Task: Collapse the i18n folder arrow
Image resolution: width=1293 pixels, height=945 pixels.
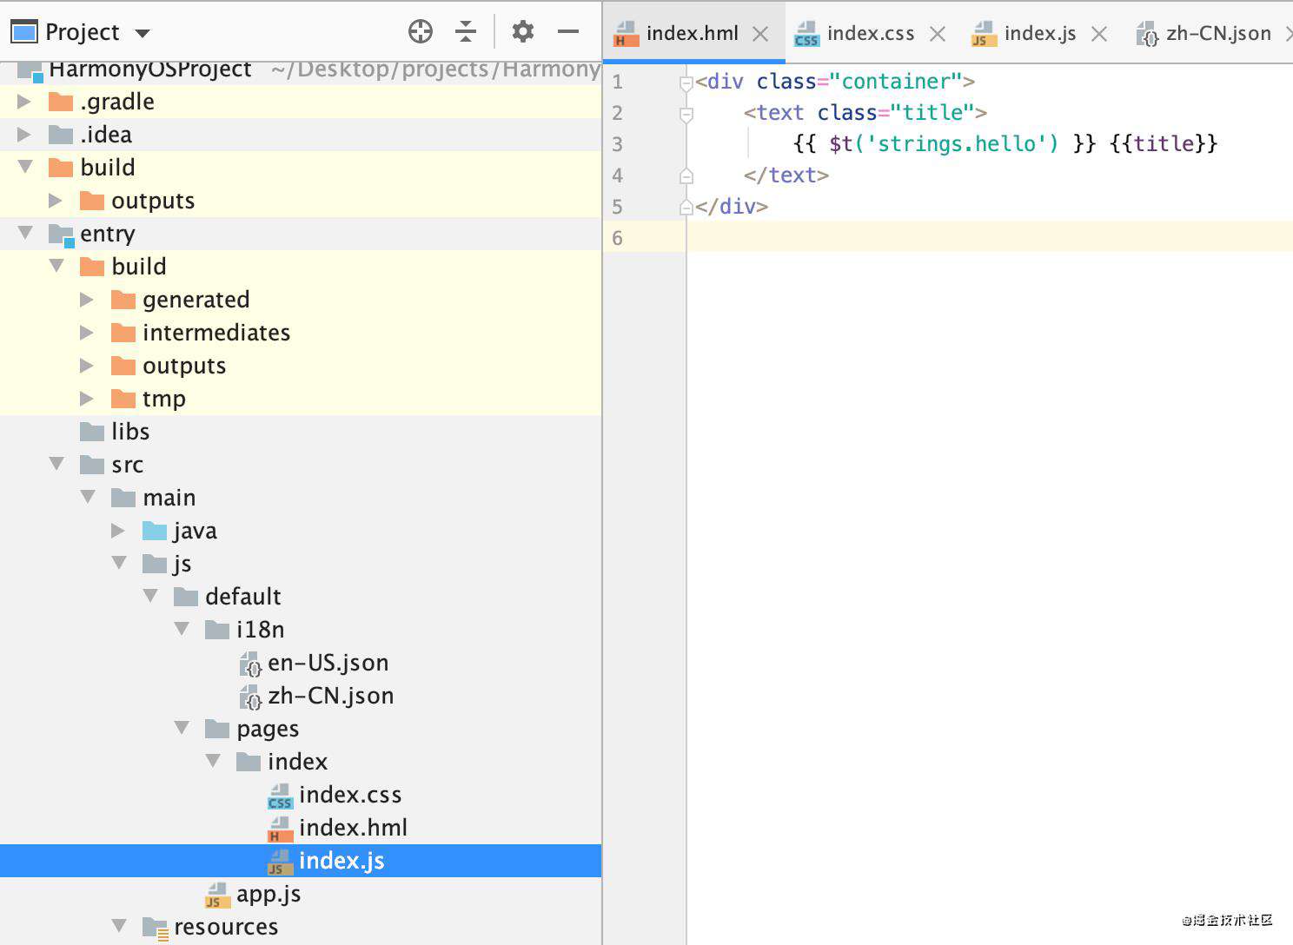Action: pyautogui.click(x=182, y=629)
